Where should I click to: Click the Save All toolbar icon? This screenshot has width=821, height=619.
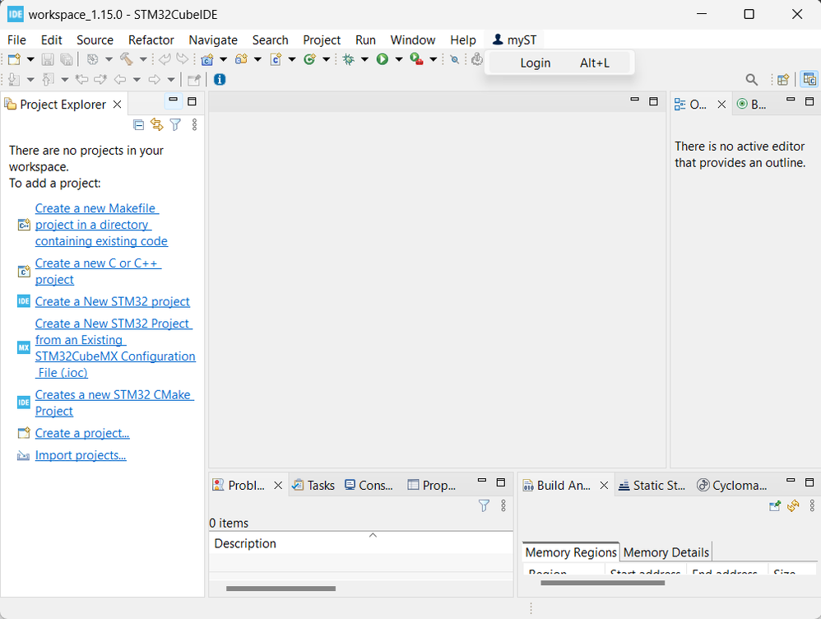pyautogui.click(x=67, y=59)
